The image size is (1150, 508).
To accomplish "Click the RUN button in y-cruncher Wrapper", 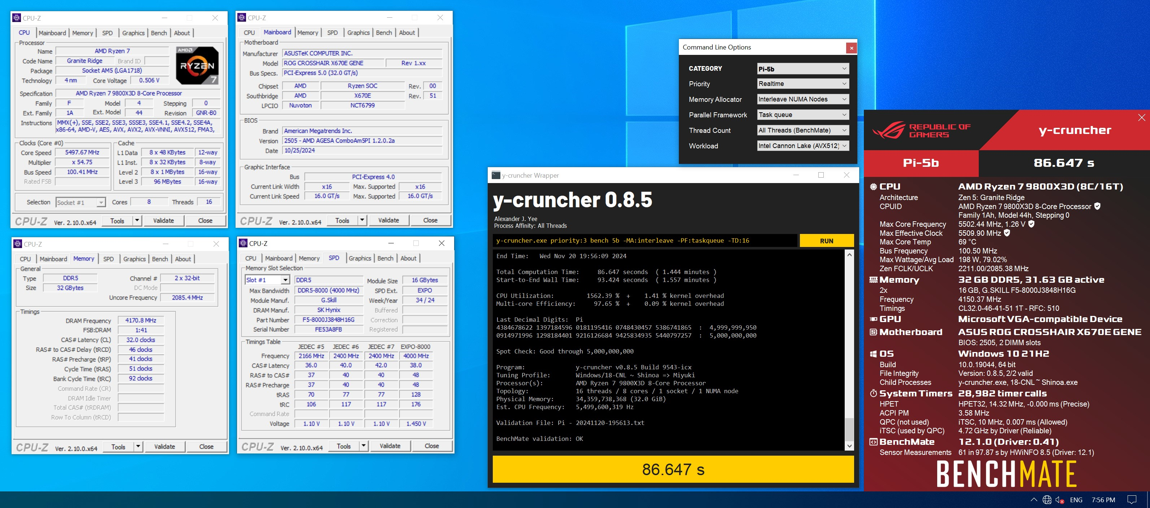I will 826,241.
